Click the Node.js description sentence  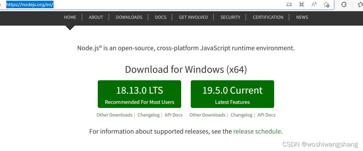pyautogui.click(x=186, y=49)
